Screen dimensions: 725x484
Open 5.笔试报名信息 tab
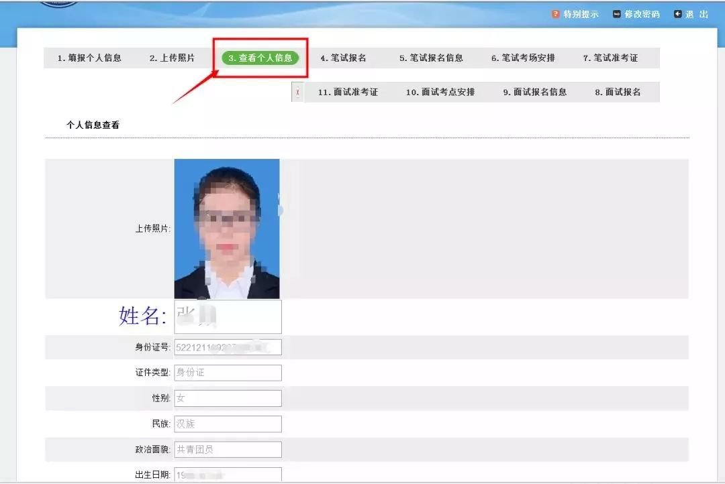coord(431,58)
